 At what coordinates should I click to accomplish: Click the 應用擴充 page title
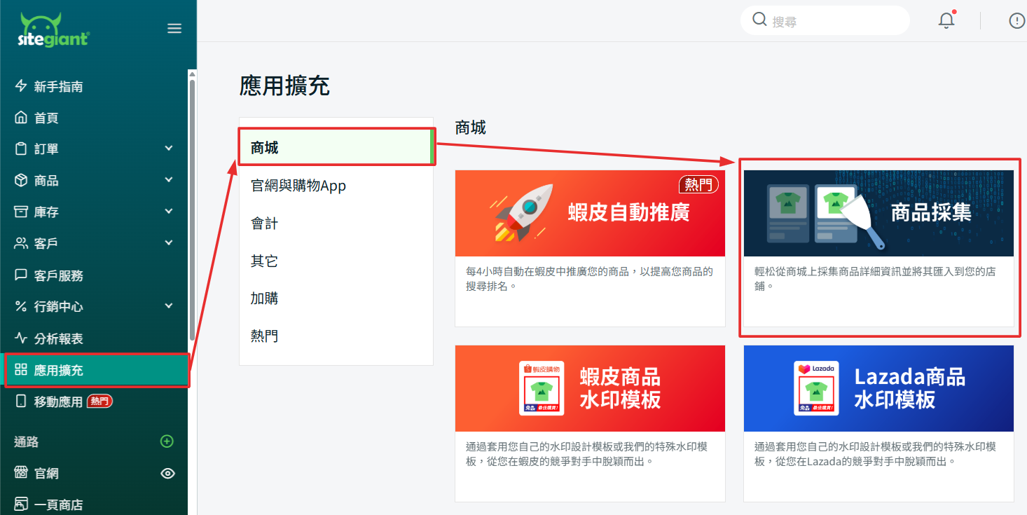coord(284,86)
